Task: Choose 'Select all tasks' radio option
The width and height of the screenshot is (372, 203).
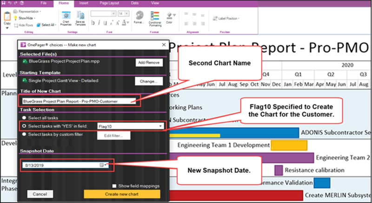Action: pos(24,118)
